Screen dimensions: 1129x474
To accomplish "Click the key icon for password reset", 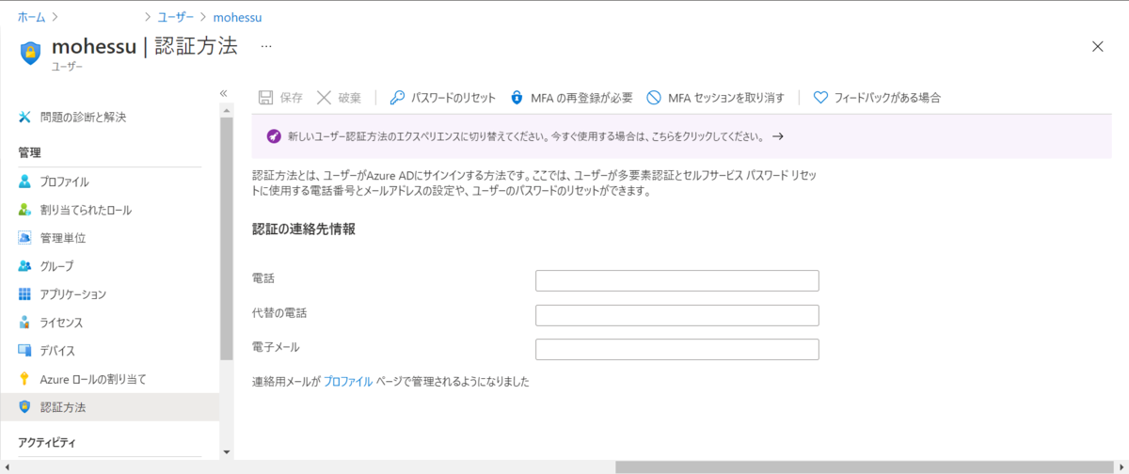I will 397,97.
